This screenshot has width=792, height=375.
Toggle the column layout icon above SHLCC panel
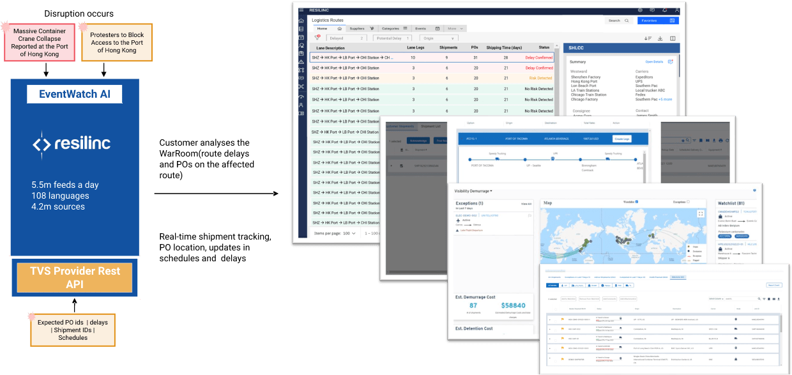pyautogui.click(x=673, y=38)
